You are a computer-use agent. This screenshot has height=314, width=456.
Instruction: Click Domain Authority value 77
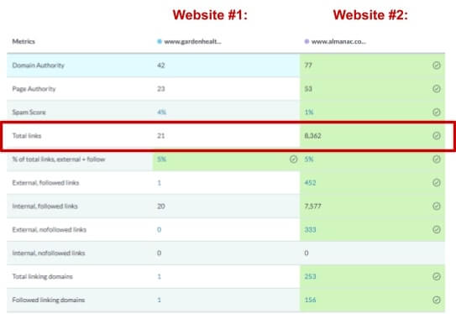coord(308,65)
